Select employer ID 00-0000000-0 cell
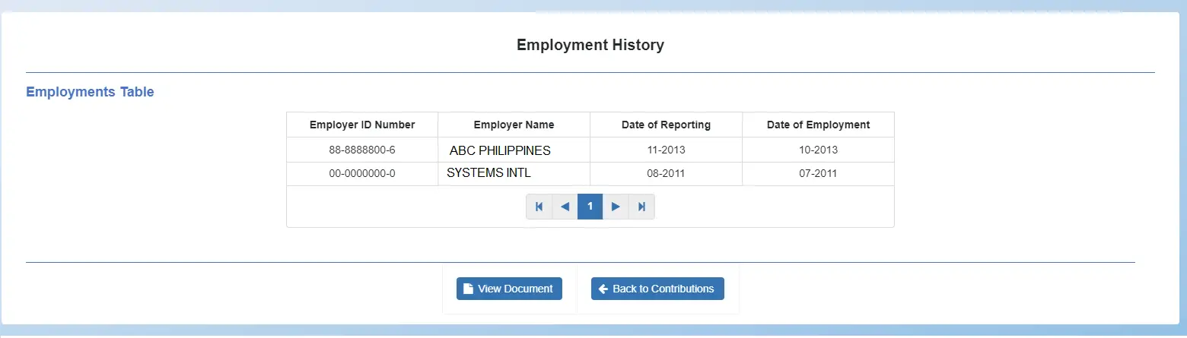 click(x=362, y=173)
